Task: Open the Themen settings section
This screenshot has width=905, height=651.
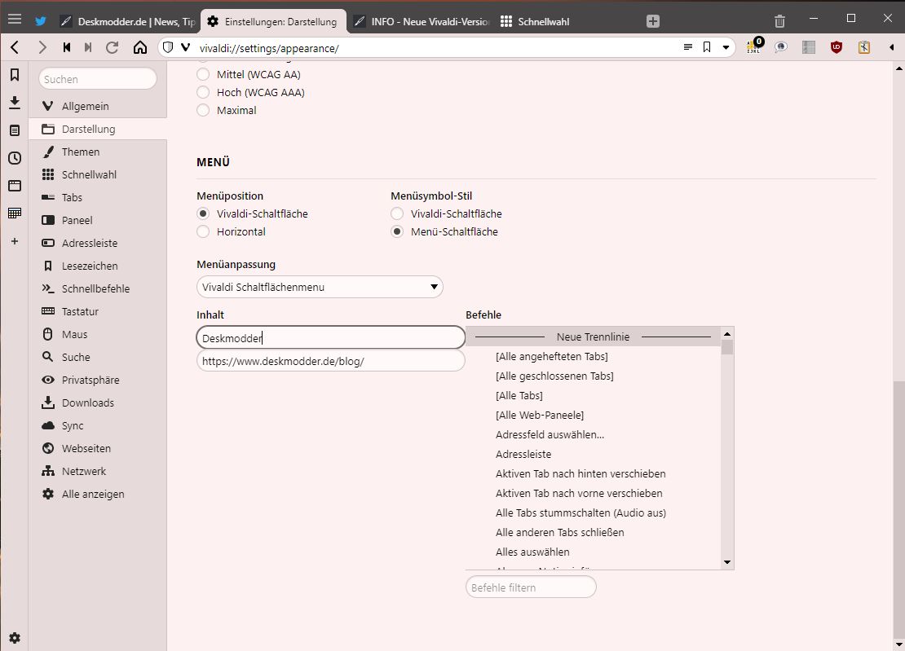Action: (81, 152)
